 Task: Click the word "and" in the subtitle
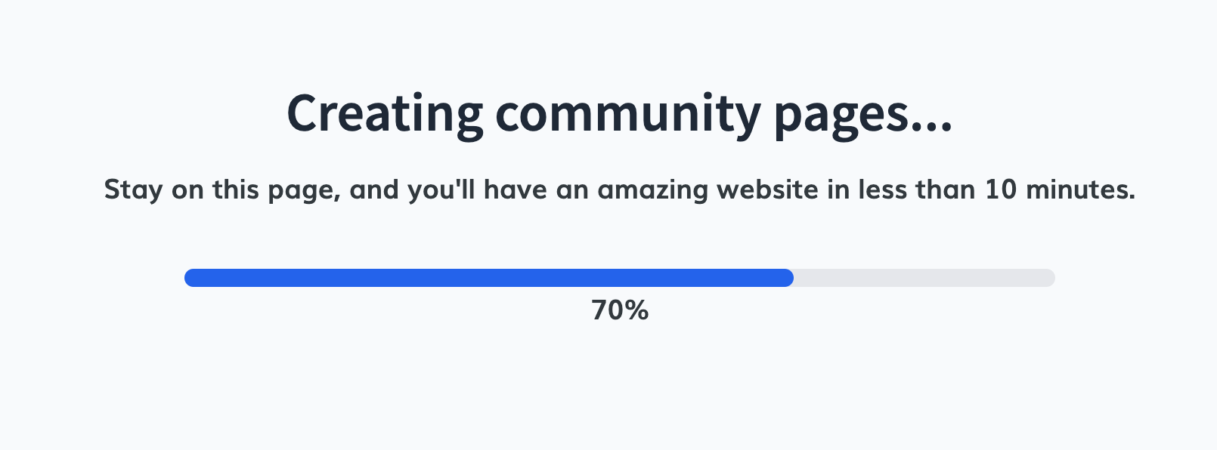[373, 190]
